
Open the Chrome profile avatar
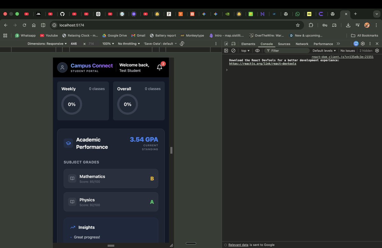click(x=367, y=25)
